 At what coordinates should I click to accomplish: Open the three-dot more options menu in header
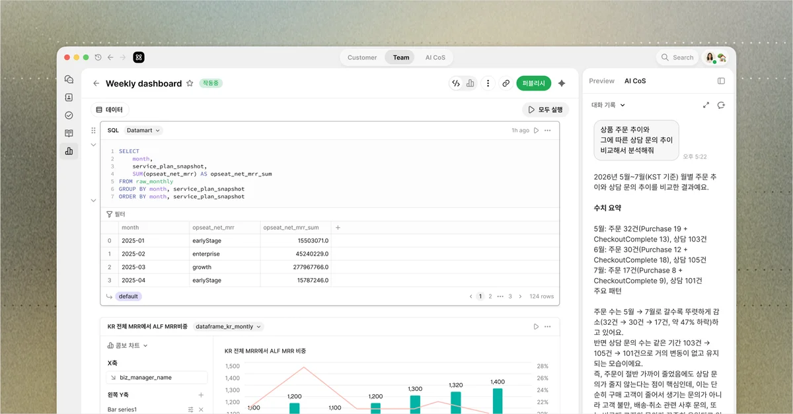pyautogui.click(x=488, y=83)
